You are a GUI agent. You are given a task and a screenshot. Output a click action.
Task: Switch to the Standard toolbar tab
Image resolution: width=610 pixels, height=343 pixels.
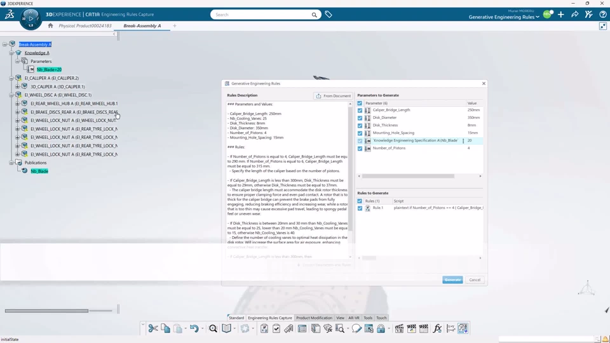[x=236, y=318]
